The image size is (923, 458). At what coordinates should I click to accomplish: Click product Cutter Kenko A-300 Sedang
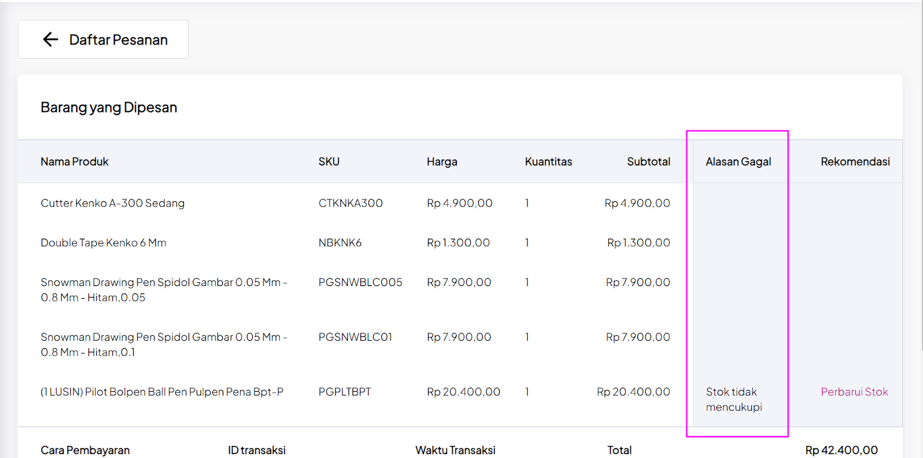coord(112,203)
